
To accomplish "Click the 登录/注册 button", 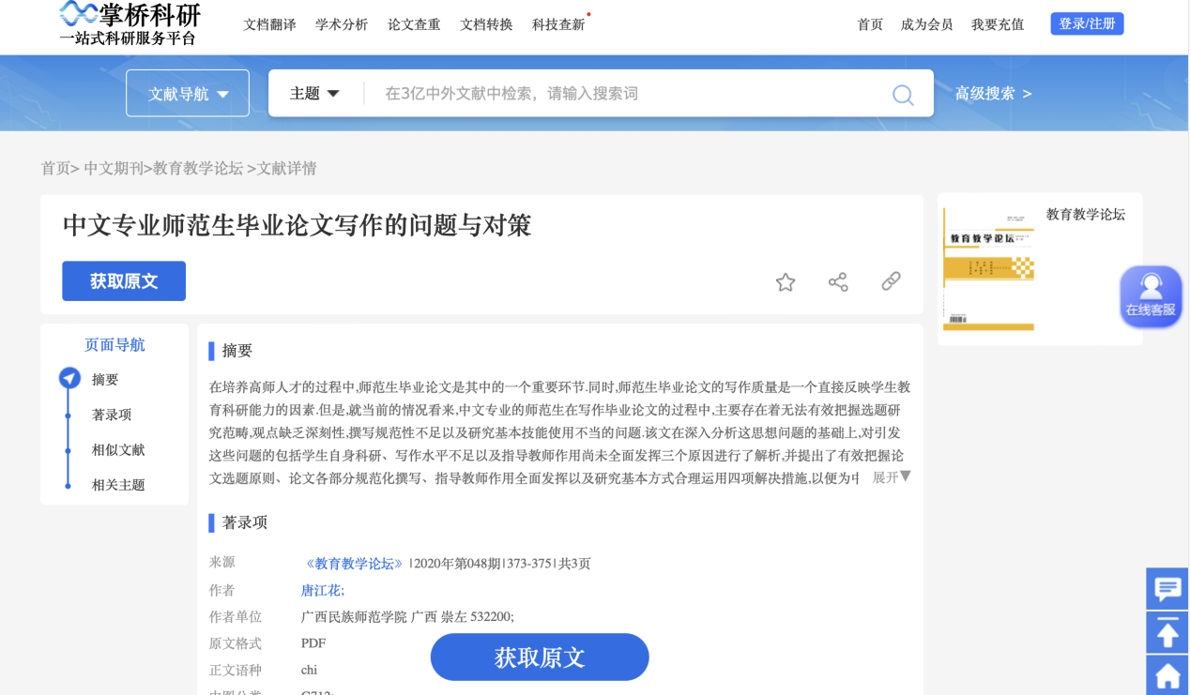I will 1087,23.
